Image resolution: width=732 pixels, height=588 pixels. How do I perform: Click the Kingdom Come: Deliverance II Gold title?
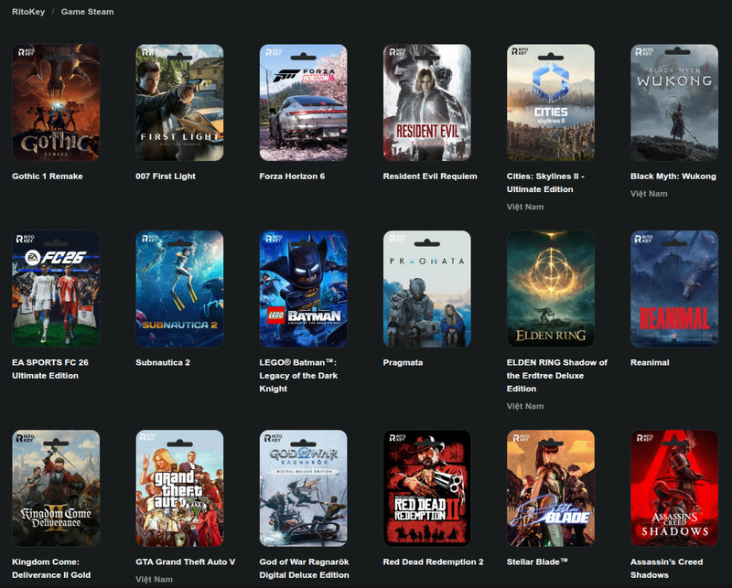tap(51, 569)
